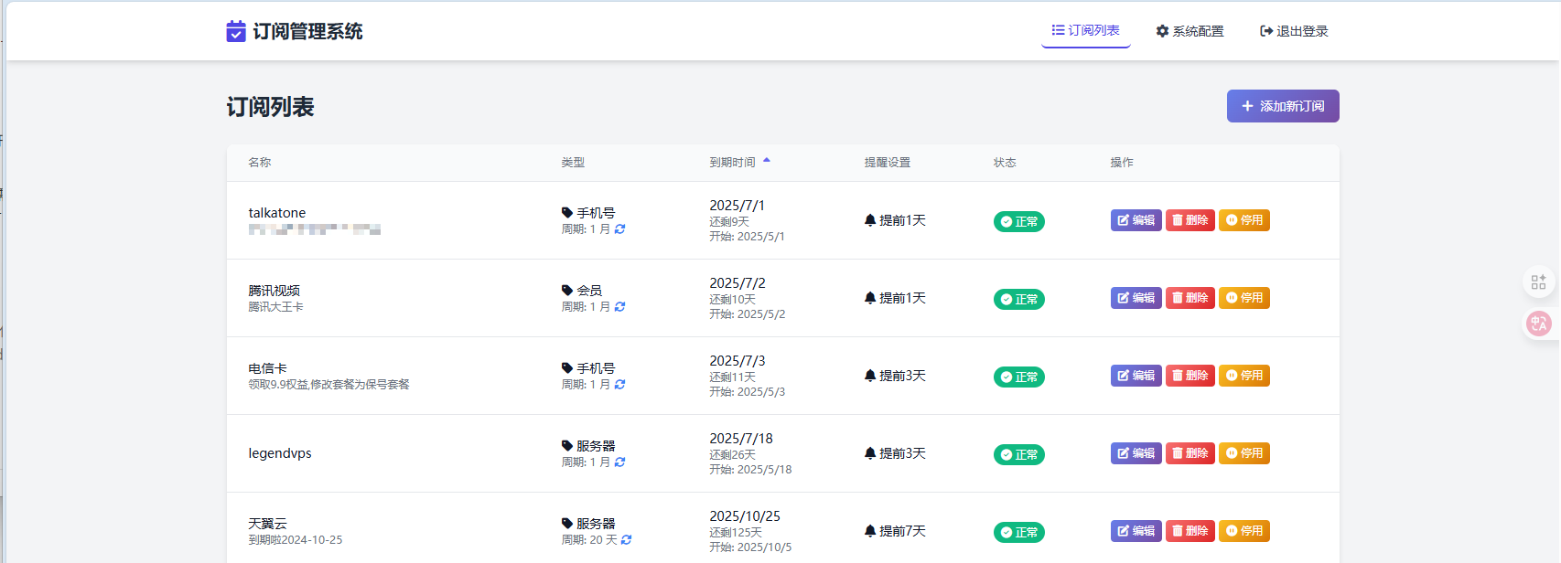Click the 添加新订阅 button

coord(1282,106)
